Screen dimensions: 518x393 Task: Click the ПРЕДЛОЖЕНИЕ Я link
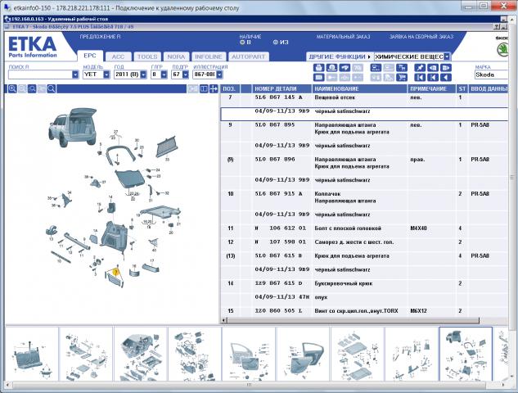pyautogui.click(x=100, y=37)
